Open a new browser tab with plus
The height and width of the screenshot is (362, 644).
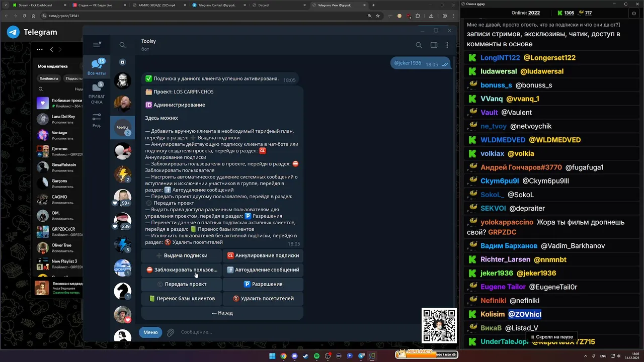[373, 5]
